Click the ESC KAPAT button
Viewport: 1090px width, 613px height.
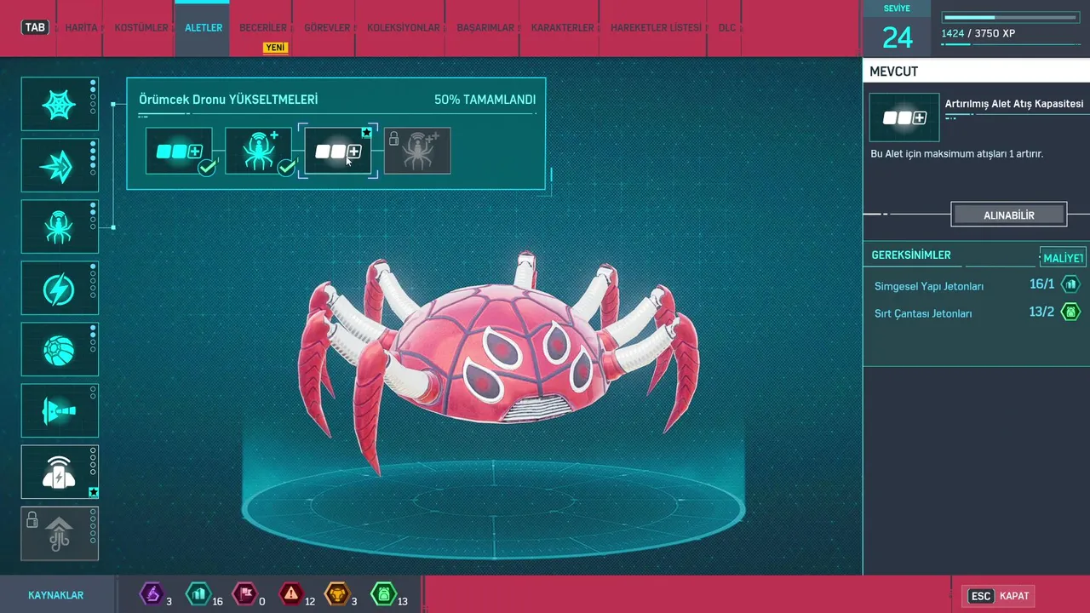(999, 596)
